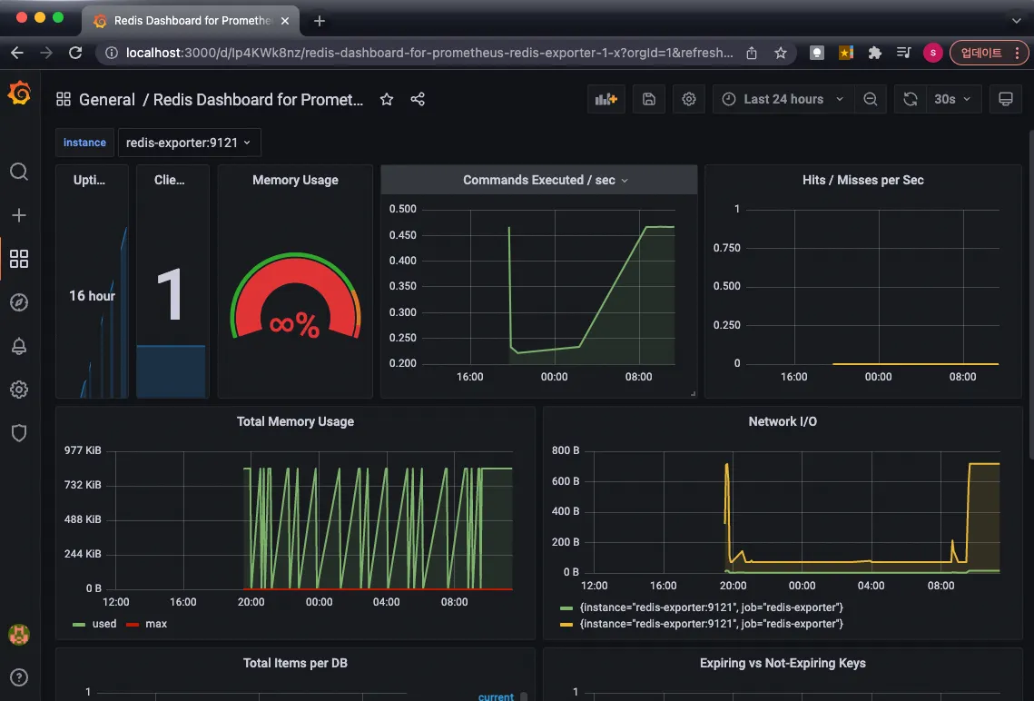Screen dimensions: 1034x701
Task: Open Server Admin shield icon
Action: coord(19,433)
